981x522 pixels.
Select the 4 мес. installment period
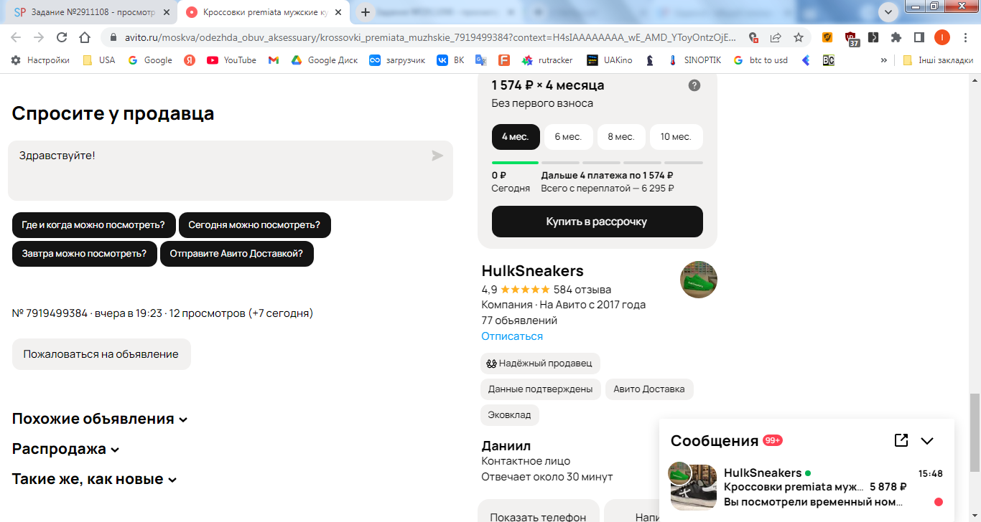point(516,137)
